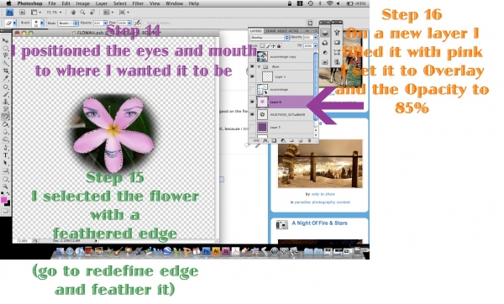Open blend mode dropdown showing Overlay
Image resolution: width=504 pixels, height=304 pixels.
[x=270, y=38]
